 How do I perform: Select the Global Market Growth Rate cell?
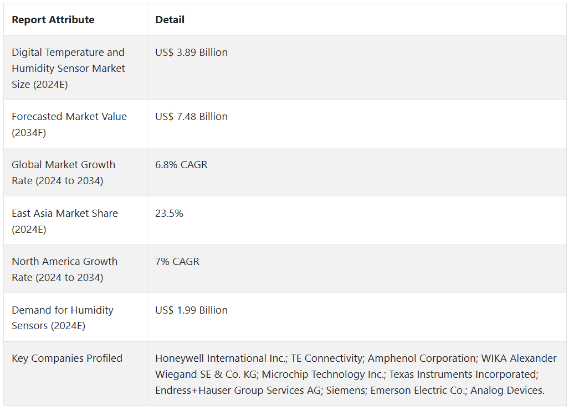[64, 173]
